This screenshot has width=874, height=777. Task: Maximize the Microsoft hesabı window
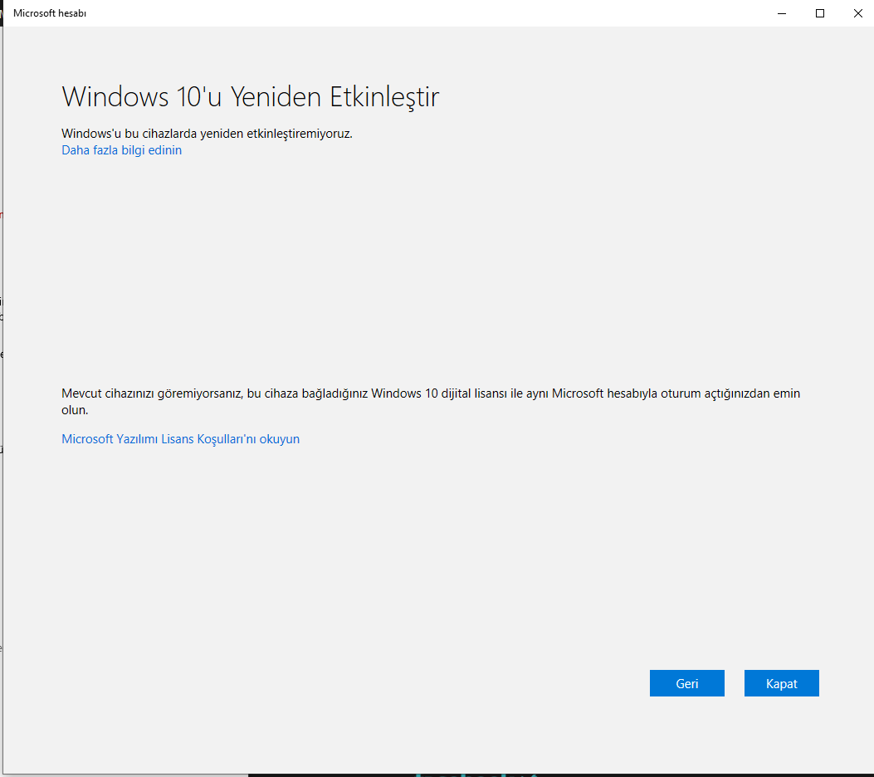coord(820,13)
